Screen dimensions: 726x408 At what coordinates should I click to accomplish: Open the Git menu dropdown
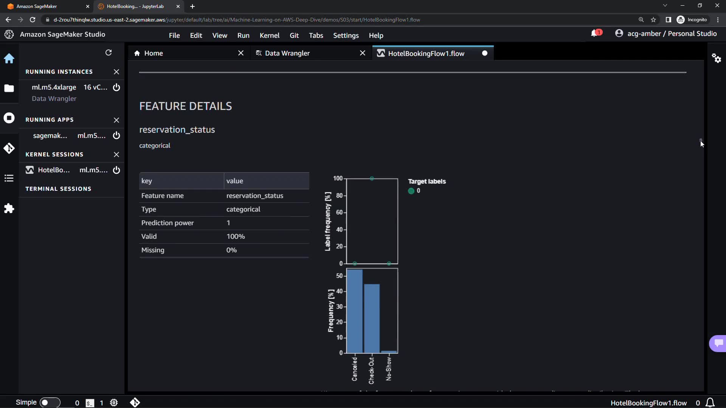(x=294, y=35)
